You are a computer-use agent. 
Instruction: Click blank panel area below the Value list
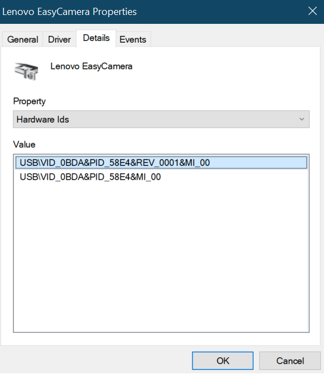click(x=161, y=338)
